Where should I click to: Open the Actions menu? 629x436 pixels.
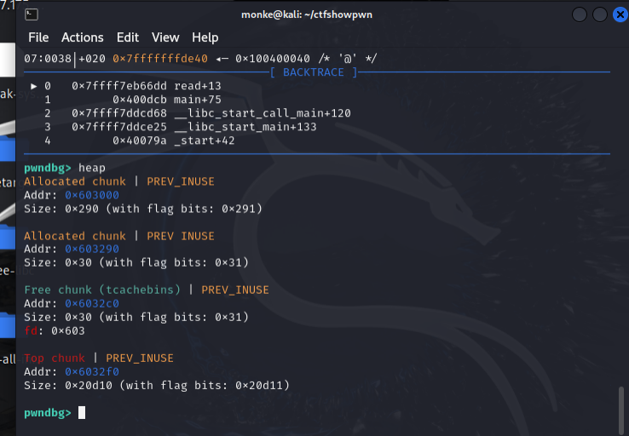[82, 37]
